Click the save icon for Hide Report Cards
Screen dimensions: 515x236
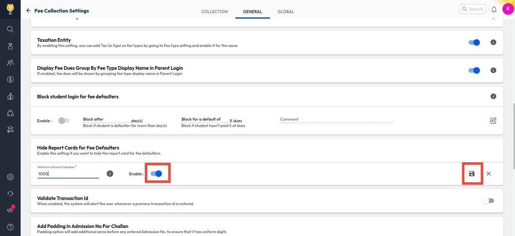point(472,174)
